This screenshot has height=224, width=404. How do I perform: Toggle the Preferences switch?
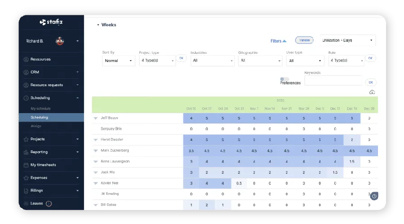coord(284,79)
